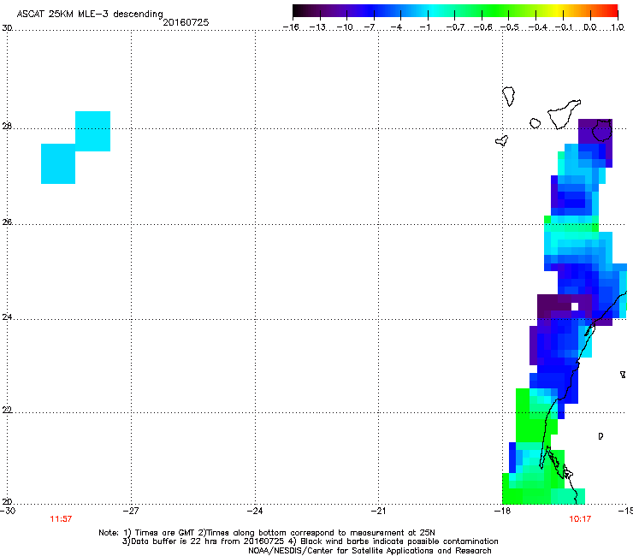Viewport: 633px width, 556px height.
Task: Click the longitude label '-27'
Action: tap(131, 511)
